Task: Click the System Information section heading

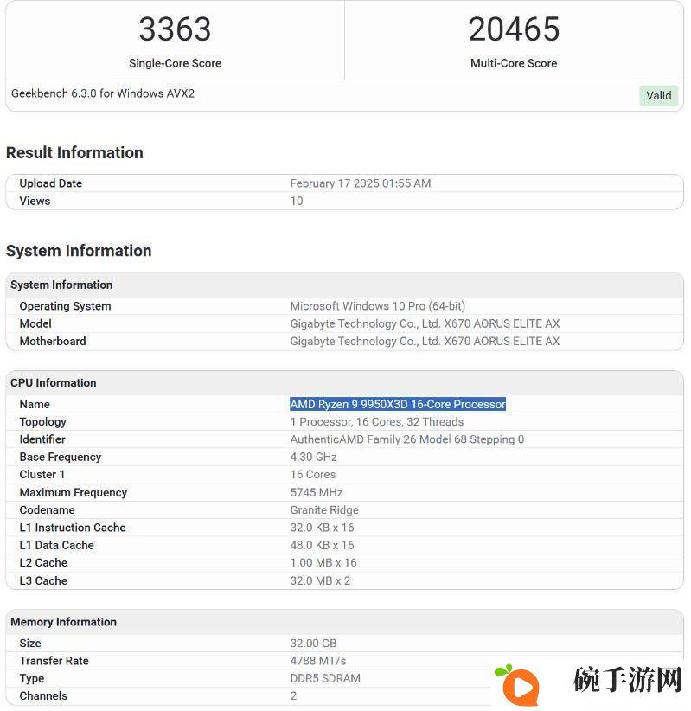Action: coord(79,251)
